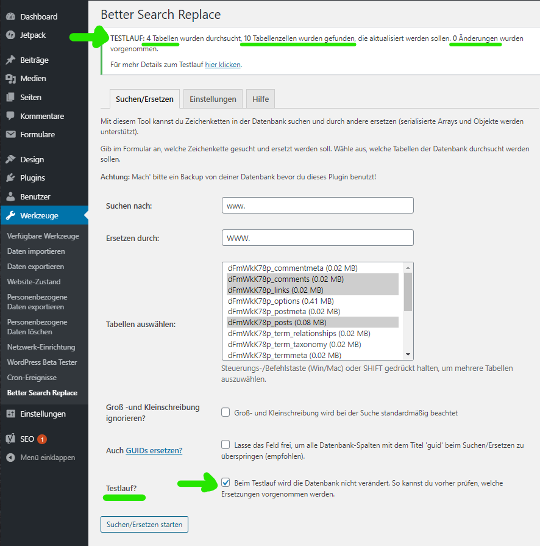Click the Benutzer person icon
Image resolution: width=540 pixels, height=546 pixels.
tap(11, 196)
